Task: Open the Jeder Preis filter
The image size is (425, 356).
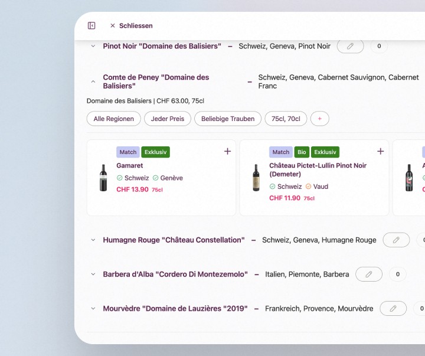Action: (x=168, y=119)
